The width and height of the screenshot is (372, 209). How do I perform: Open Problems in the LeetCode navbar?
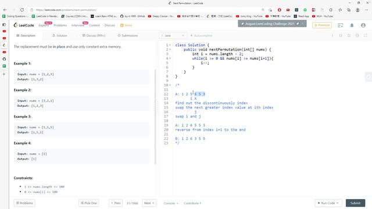60,25
